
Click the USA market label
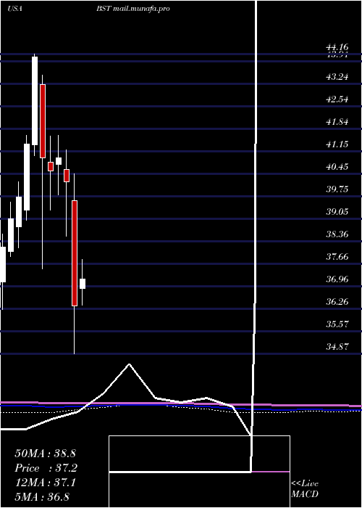tap(14, 9)
